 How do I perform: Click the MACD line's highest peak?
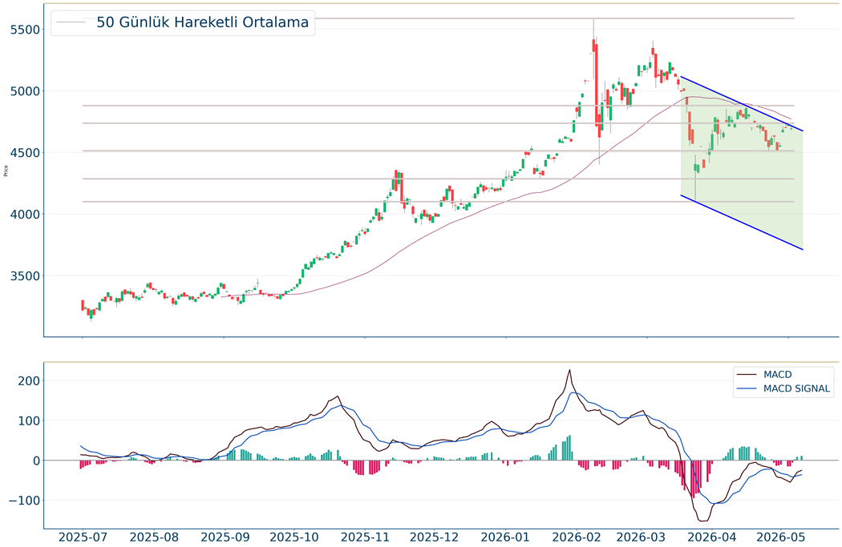[x=569, y=370]
